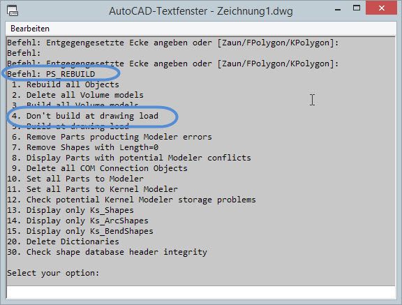The height and width of the screenshot is (305, 402).
Task: Click the 'Select your option:' prompt
Action: pos(53,273)
